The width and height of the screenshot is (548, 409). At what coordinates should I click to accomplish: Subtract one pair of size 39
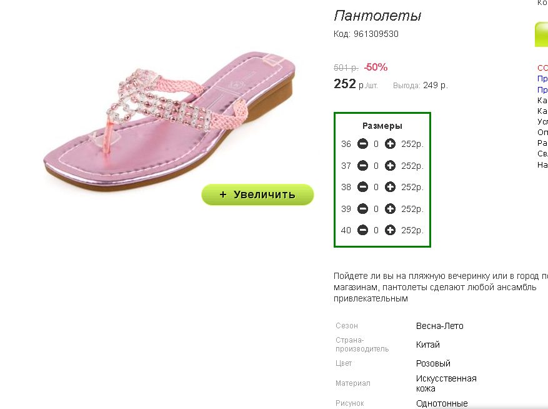362,209
